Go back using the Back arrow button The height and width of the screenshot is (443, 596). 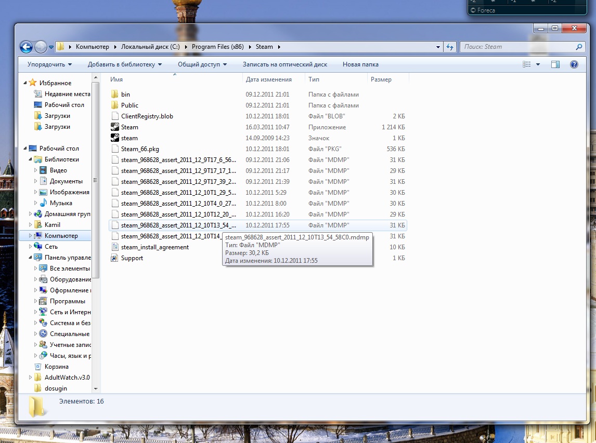(26, 47)
